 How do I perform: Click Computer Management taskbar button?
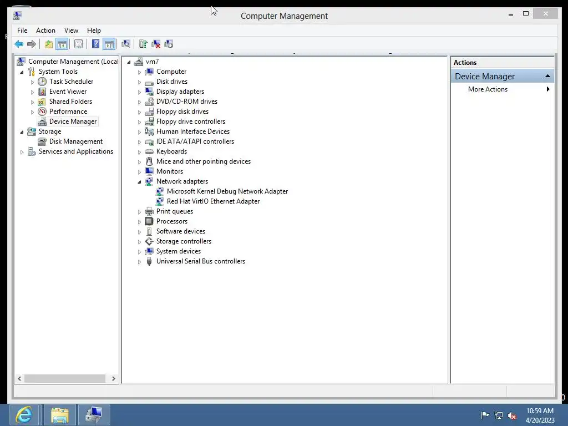click(x=94, y=415)
